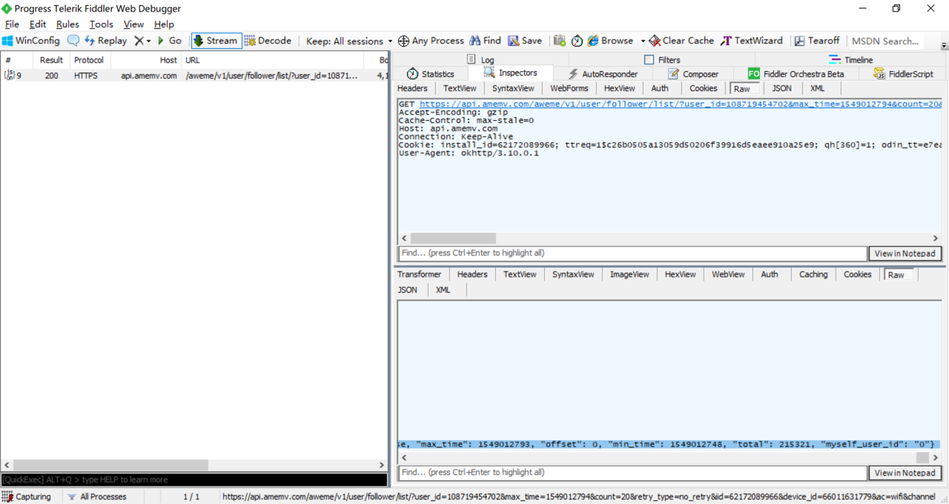Open the Statistics tab
Image resolution: width=949 pixels, height=504 pixels.
[430, 73]
